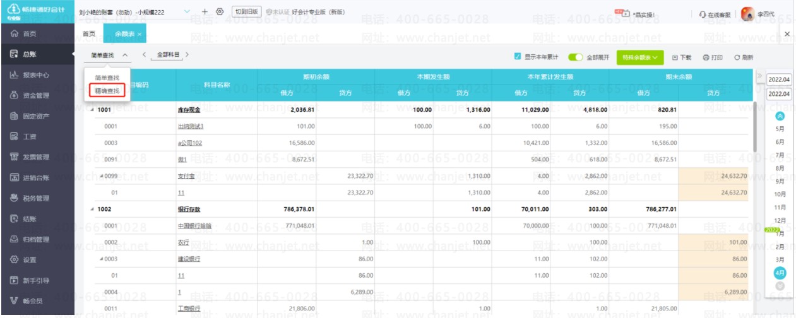The width and height of the screenshot is (796, 318).
Task: Collapse row 0003 建设银行 node
Action: click(x=101, y=258)
